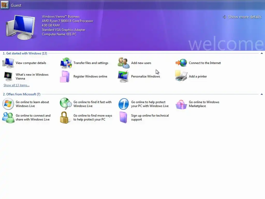265x199 pixels.
Task: Click the Standard VGA Graphics Adapter text
Action: [64, 30]
